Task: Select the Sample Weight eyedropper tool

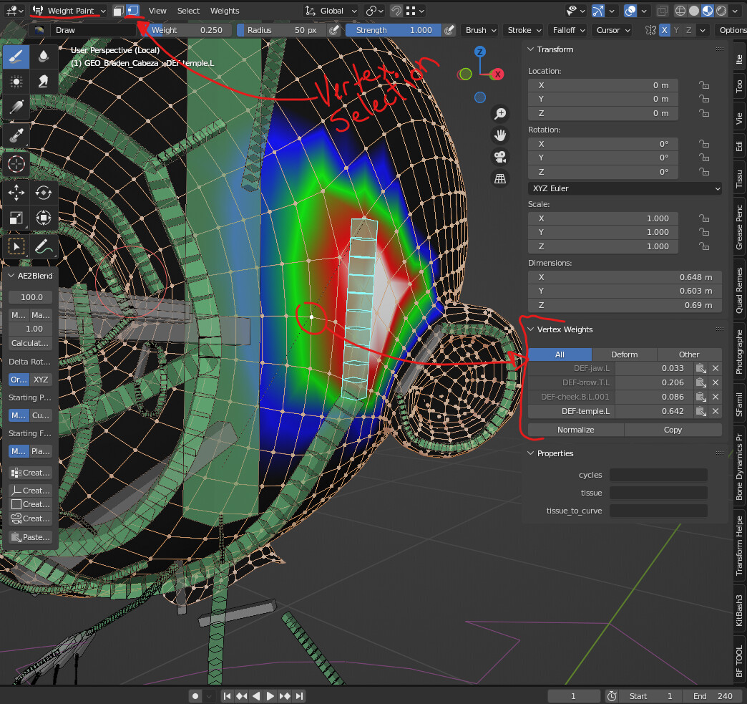Action: pos(16,135)
